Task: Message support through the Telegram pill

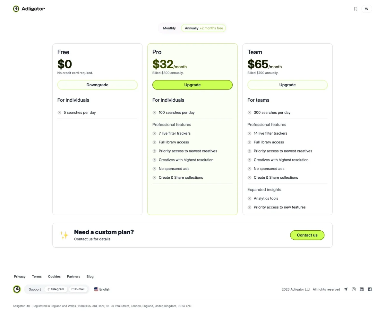Action: 56,289
